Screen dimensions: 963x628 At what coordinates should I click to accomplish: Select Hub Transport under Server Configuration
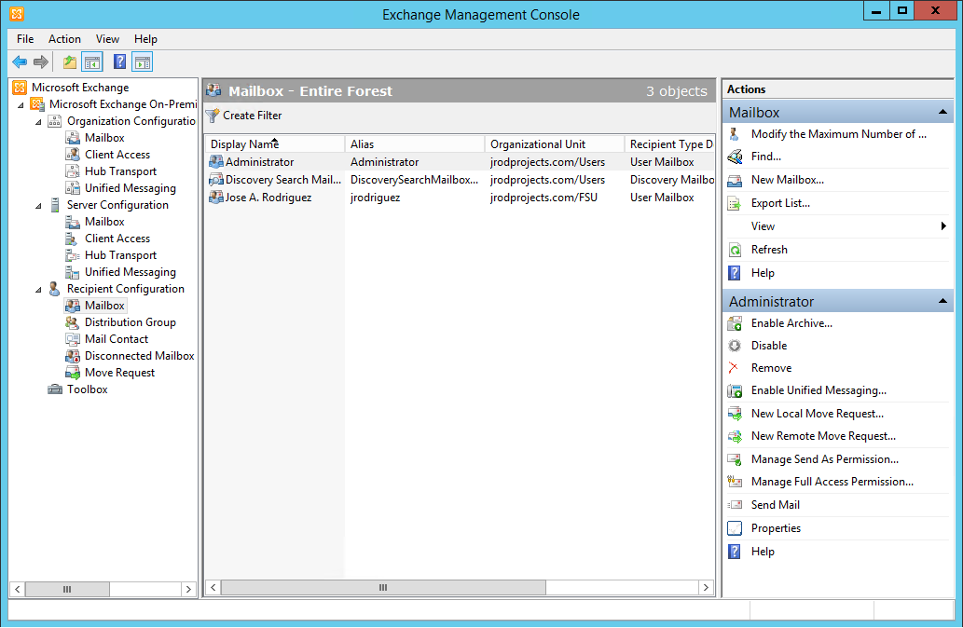coord(120,255)
